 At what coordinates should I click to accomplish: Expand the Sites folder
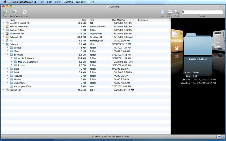[x=8, y=69]
